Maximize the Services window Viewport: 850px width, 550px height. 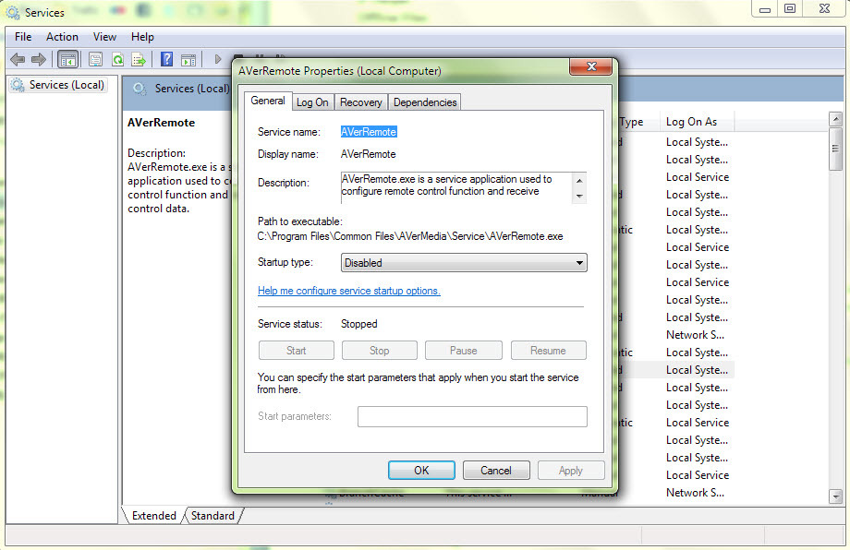[790, 9]
